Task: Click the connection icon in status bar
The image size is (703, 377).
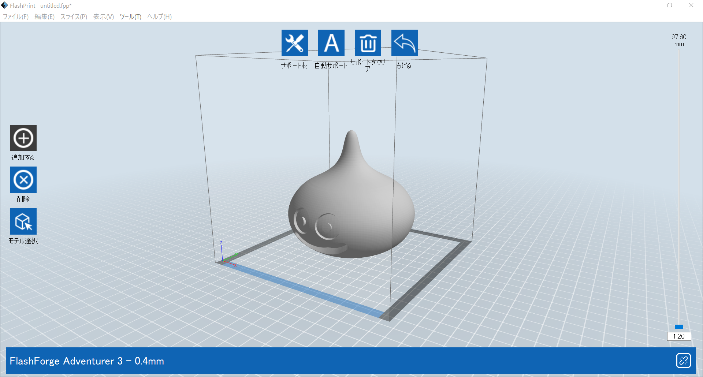Action: point(683,361)
